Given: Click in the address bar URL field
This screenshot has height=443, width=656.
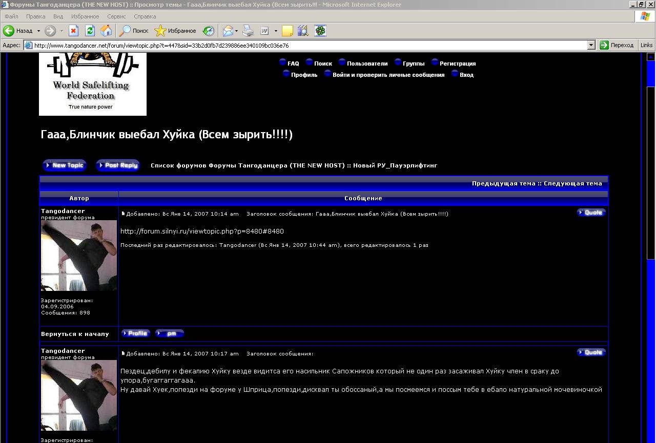Looking at the screenshot, I should point(307,45).
